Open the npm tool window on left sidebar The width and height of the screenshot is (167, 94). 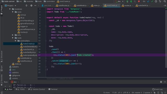click(x=2, y=68)
